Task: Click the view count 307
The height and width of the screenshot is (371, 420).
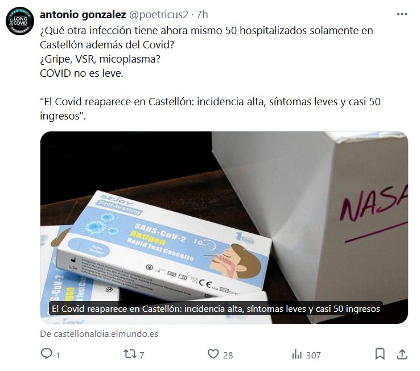Action: [x=314, y=356]
